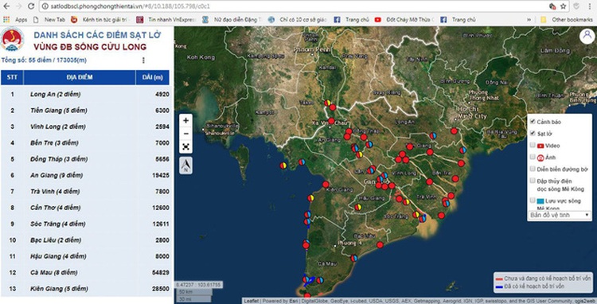Select Cà Mau (8 điểm) row
Screen dimensions: 597x304
[85, 272]
